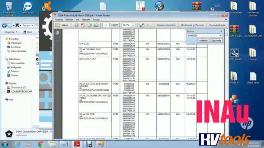Click TeamViewer 14 desktop icon

click(28, 8)
